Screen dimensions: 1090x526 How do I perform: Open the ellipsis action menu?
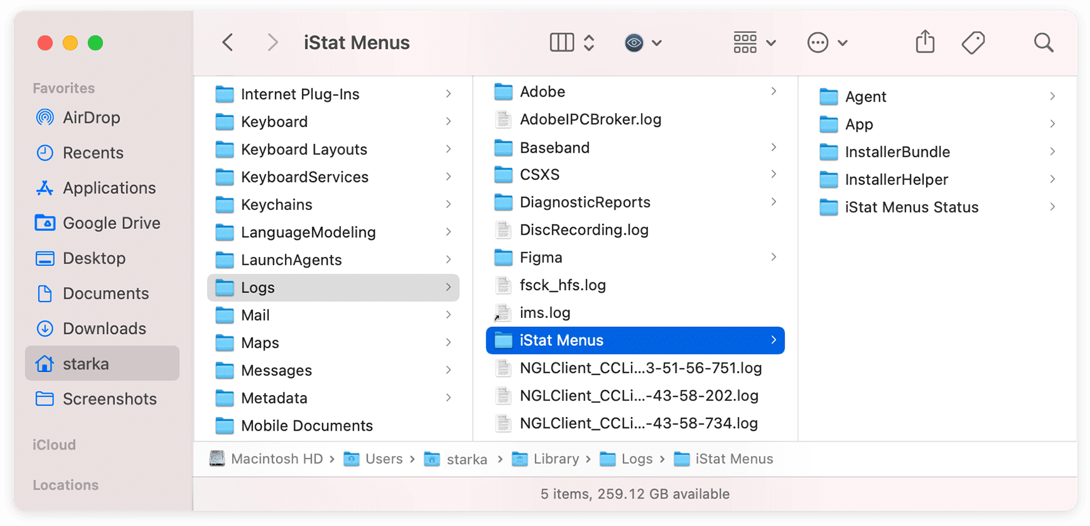coord(827,43)
